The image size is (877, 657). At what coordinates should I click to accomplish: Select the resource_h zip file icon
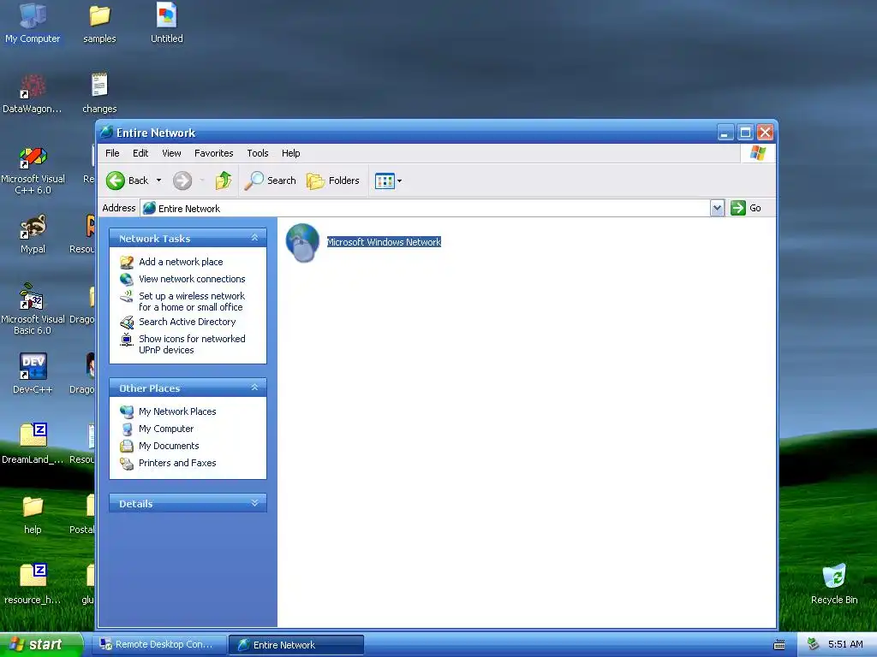coord(33,584)
